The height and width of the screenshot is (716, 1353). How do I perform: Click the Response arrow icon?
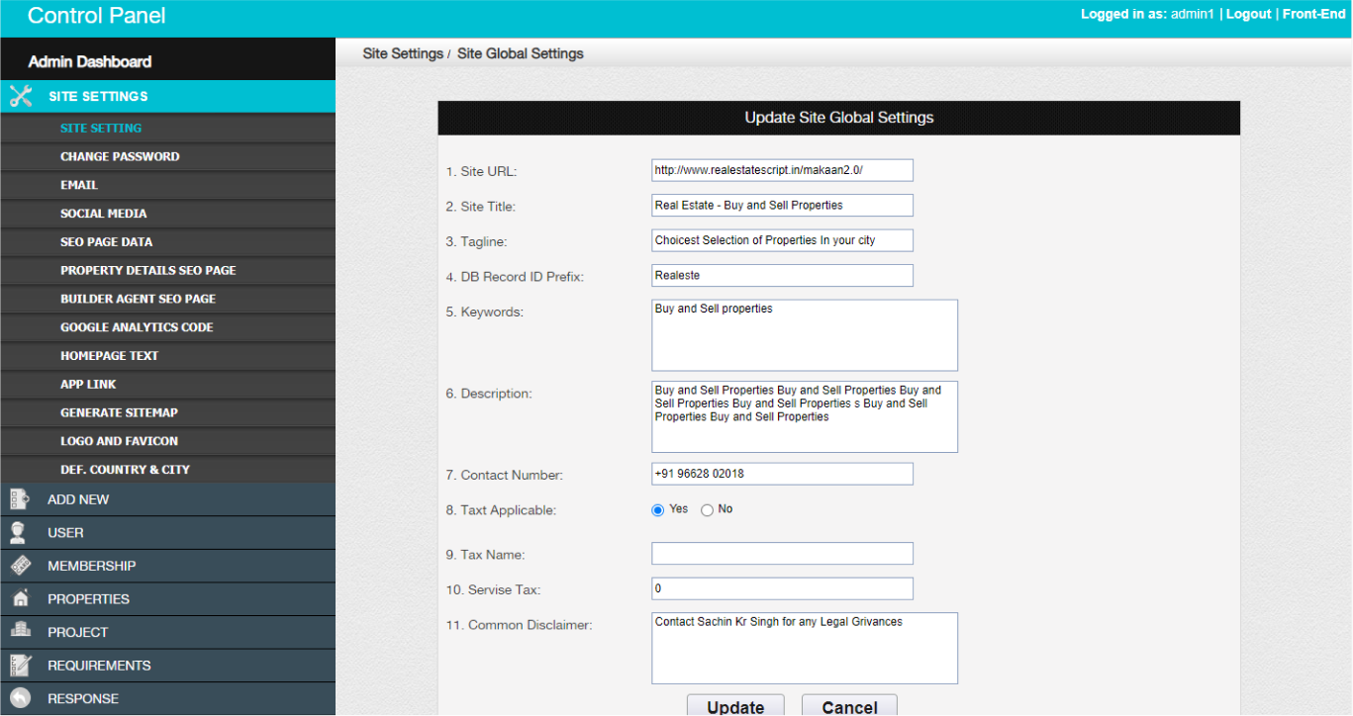20,698
